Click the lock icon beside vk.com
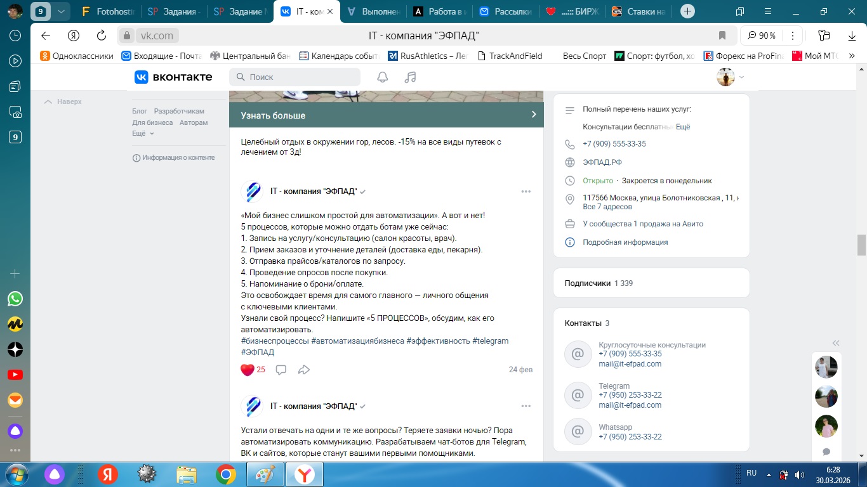 127,36
